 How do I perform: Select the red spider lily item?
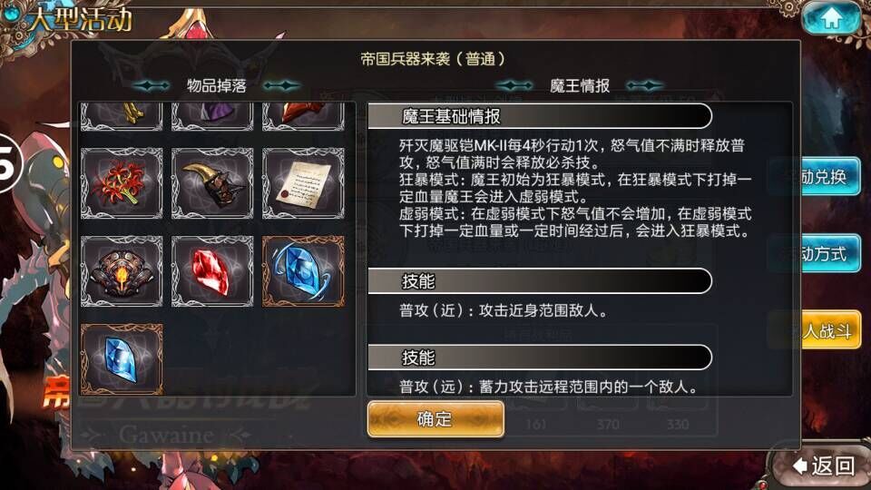122,182
